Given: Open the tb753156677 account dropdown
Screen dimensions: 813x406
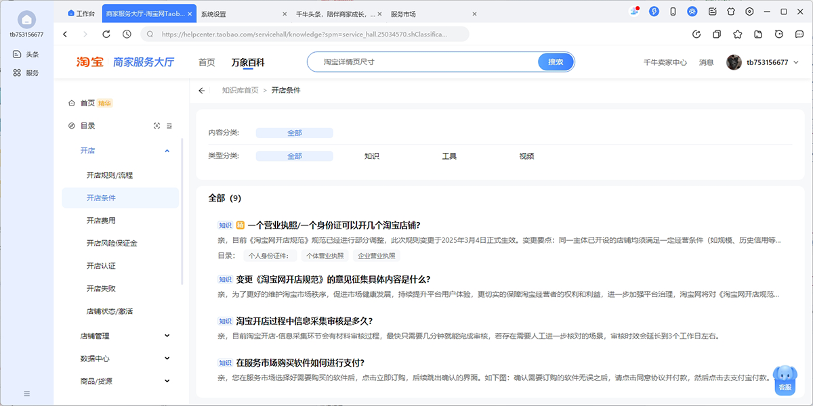Looking at the screenshot, I should tap(797, 62).
